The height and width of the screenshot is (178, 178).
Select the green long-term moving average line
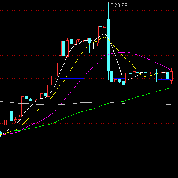tap(86, 110)
